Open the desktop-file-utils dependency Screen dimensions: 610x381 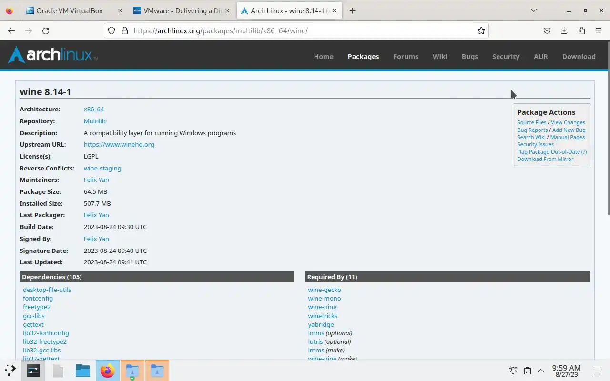(47, 290)
